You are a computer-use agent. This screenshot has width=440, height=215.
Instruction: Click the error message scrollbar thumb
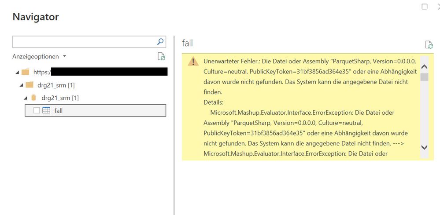click(x=424, y=77)
